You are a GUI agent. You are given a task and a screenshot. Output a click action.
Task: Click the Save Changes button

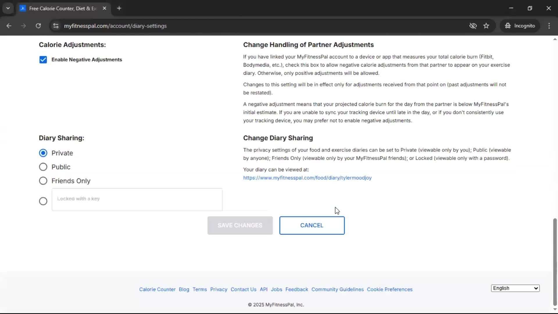pyautogui.click(x=240, y=225)
